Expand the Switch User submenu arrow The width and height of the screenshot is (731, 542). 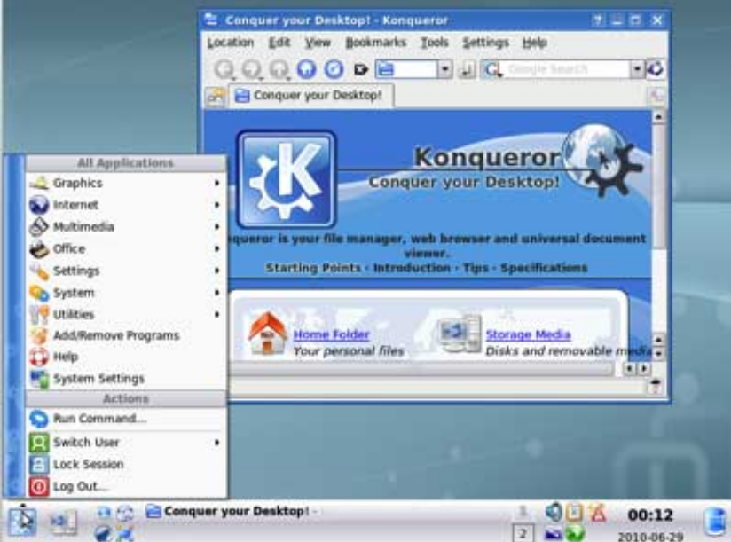click(216, 443)
